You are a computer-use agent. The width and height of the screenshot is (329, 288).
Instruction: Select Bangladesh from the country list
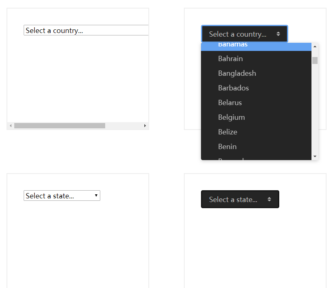256,73
